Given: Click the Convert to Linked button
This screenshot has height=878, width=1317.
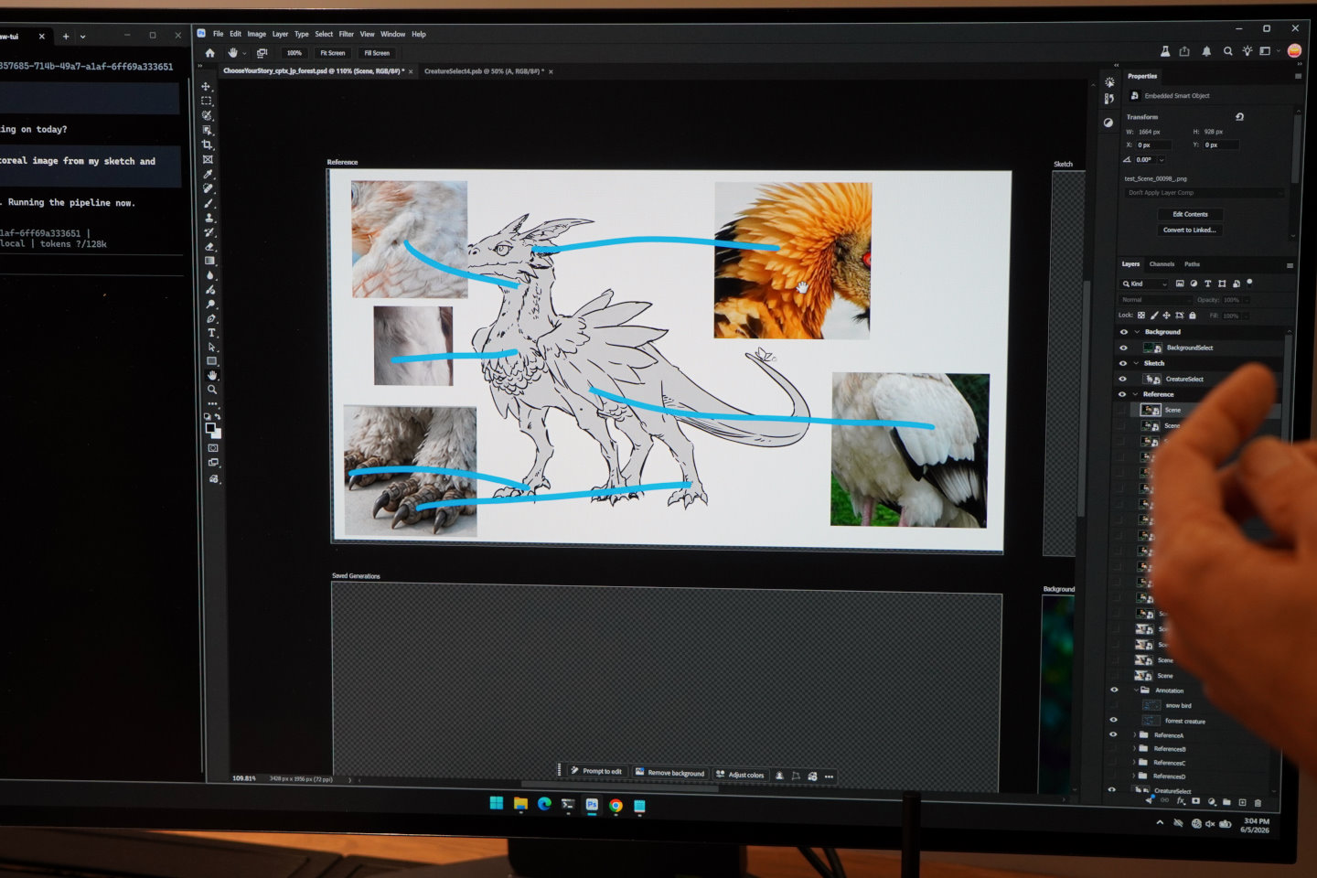Looking at the screenshot, I should tap(1190, 230).
